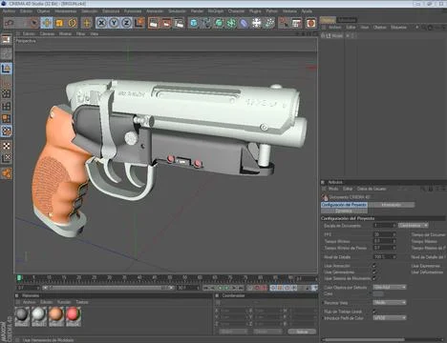Open the input color profile dropdown
The height and width of the screenshot is (343, 447).
point(390,317)
